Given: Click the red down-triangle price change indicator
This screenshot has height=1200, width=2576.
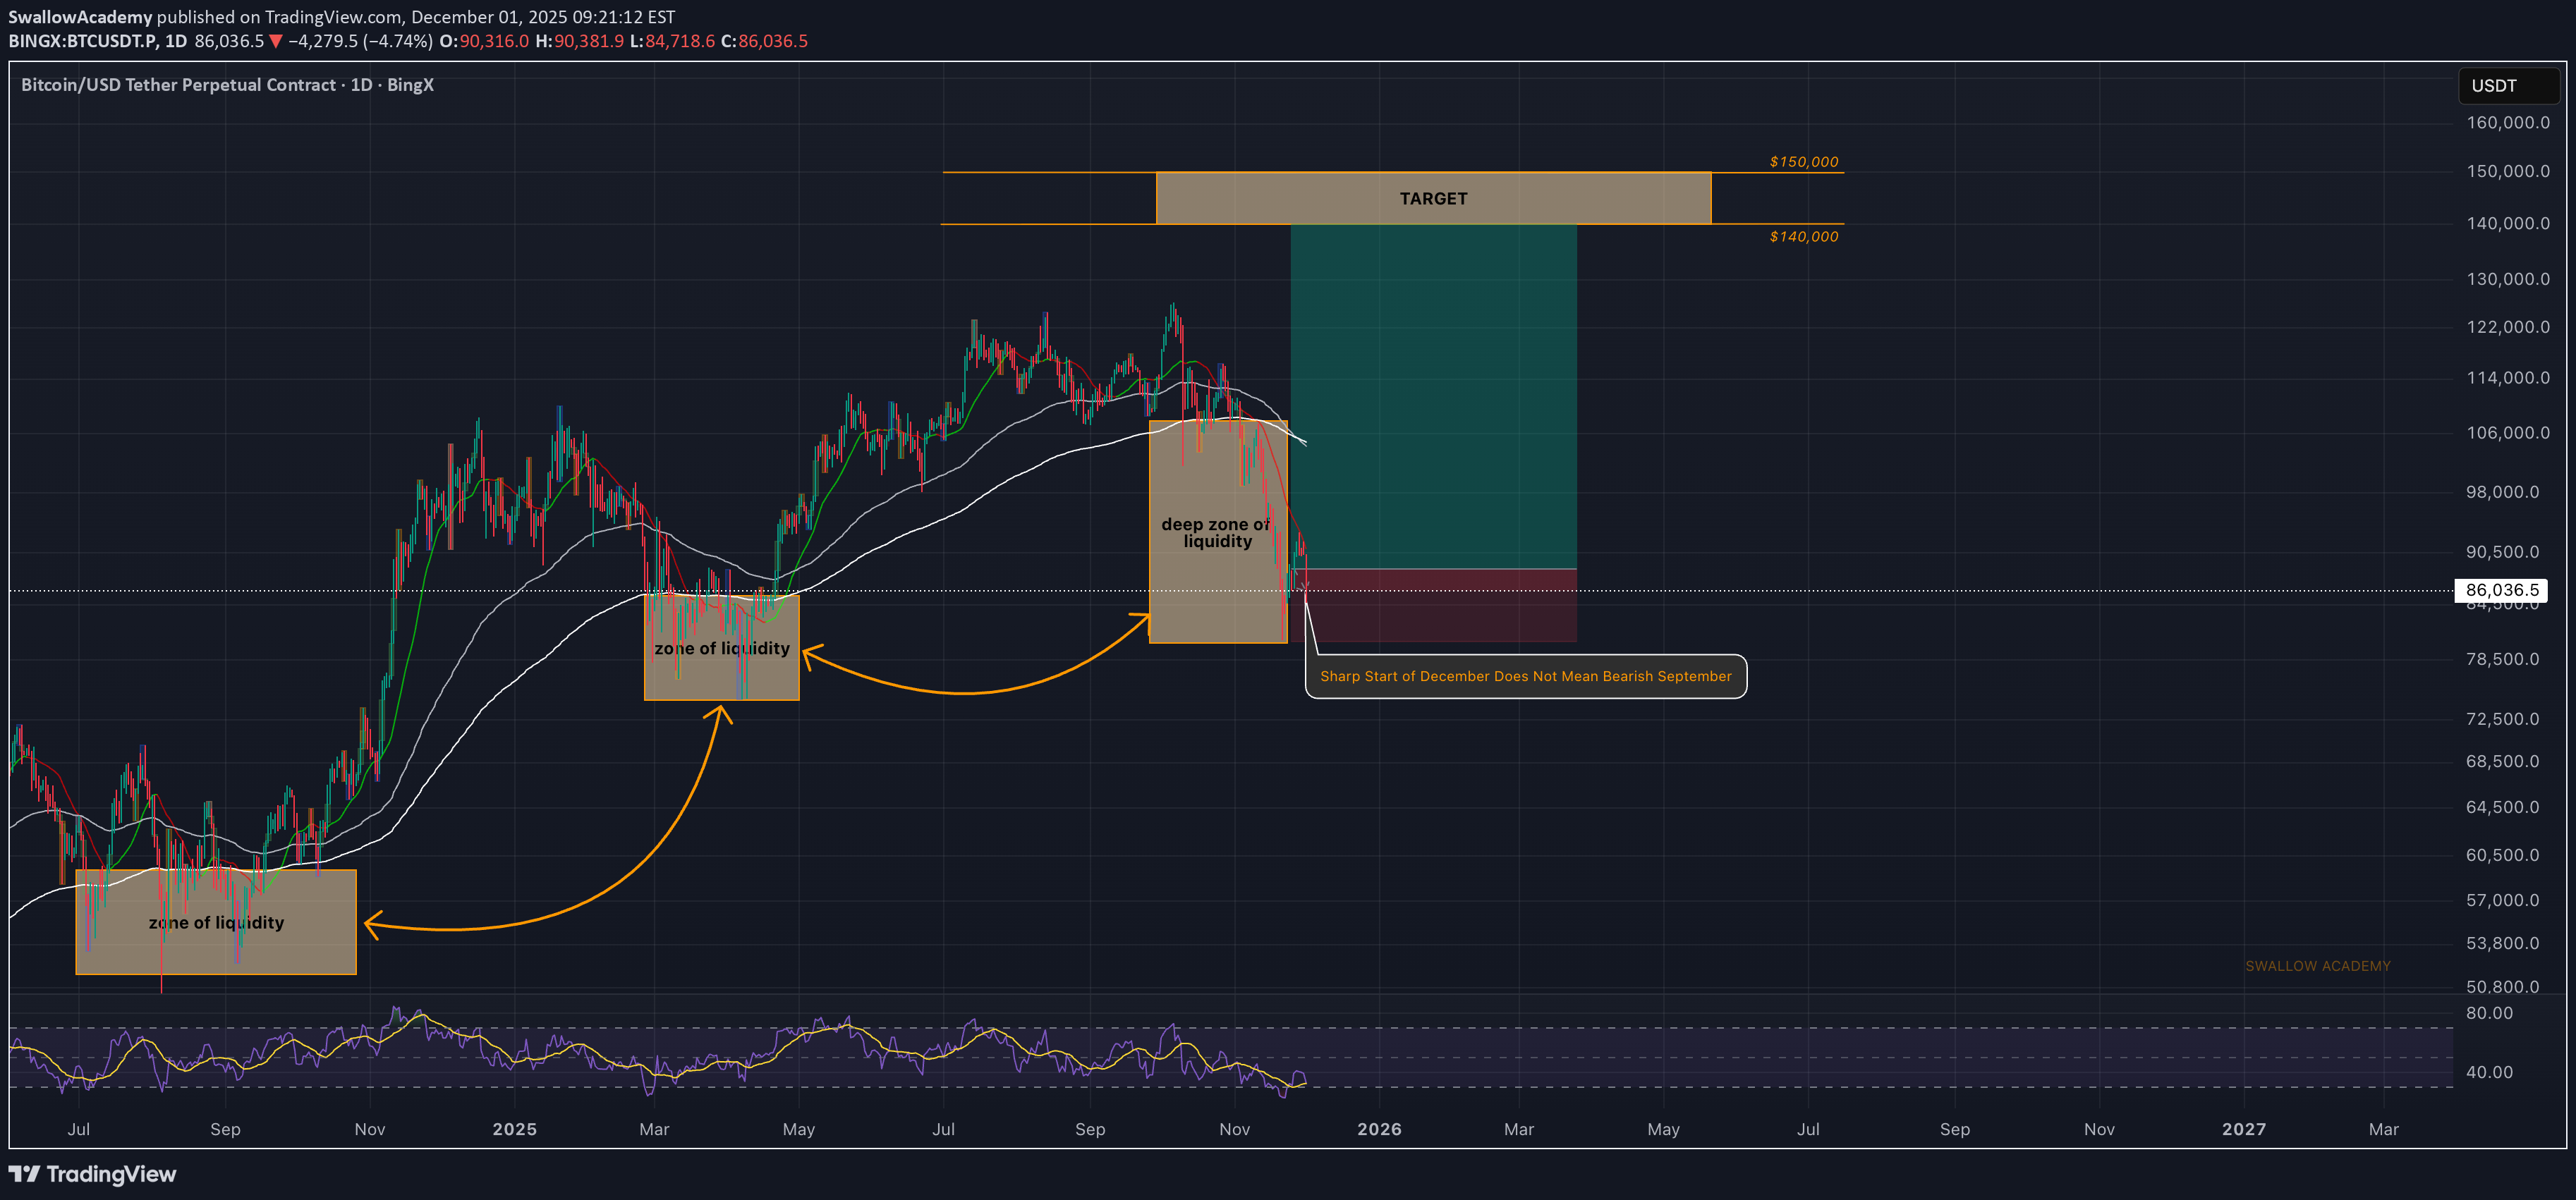Looking at the screenshot, I should coord(276,42).
